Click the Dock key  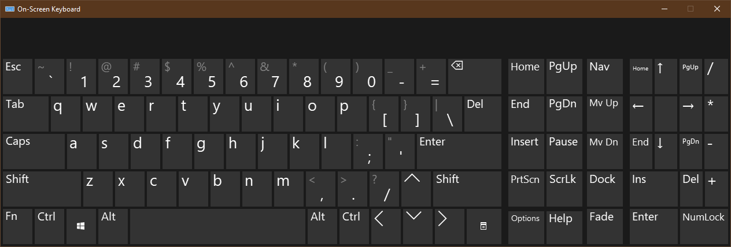click(605, 189)
